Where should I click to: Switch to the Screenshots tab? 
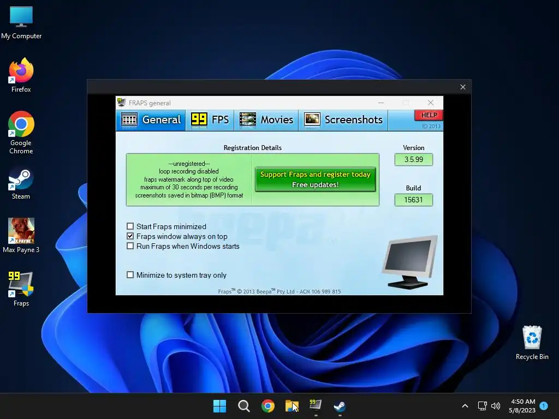tap(343, 119)
